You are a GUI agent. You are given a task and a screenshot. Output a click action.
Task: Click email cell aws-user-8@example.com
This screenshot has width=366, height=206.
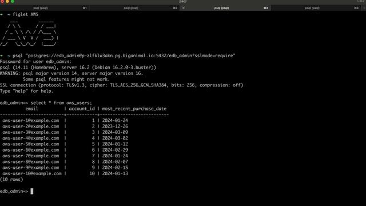[30, 161]
